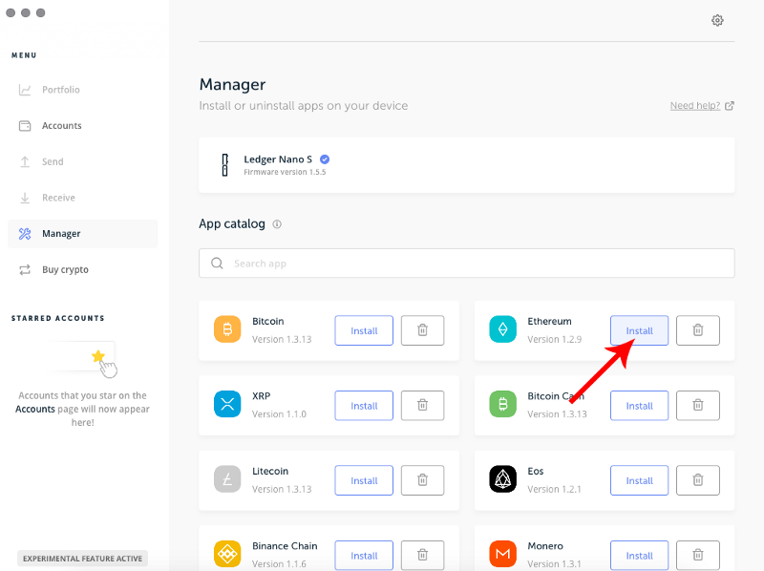Uninstall Bitcoin Cash using the trash icon

click(x=698, y=406)
